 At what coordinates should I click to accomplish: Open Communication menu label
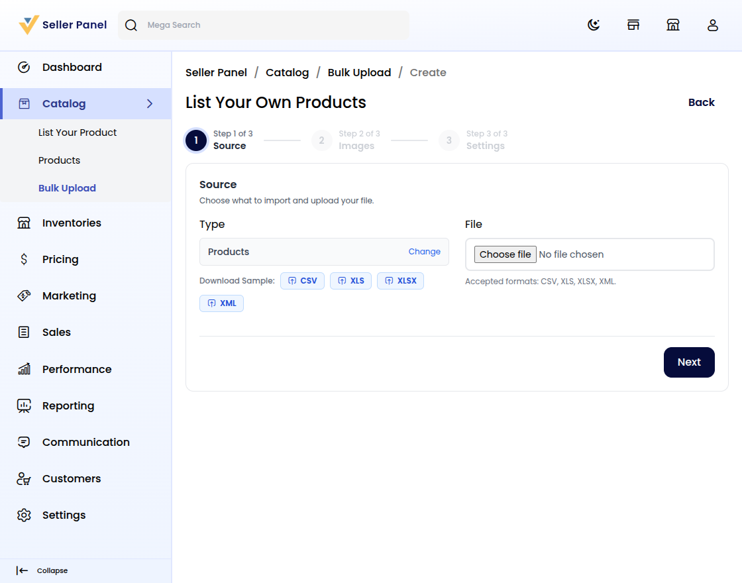pos(85,442)
